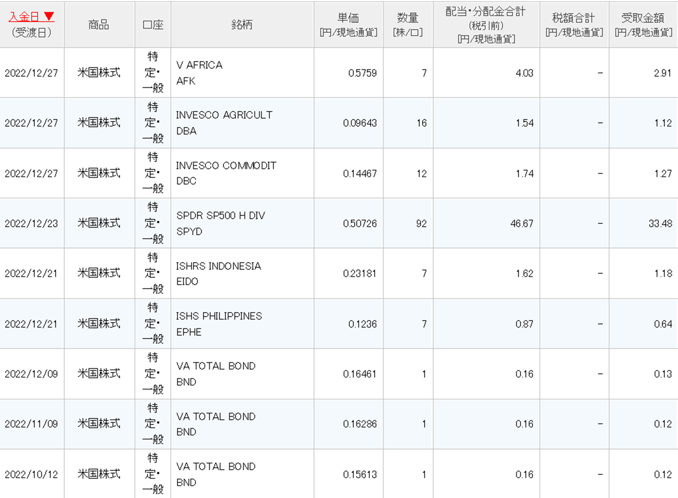
Task: Click the 配当・分配金合計 column header
Action: (486, 25)
